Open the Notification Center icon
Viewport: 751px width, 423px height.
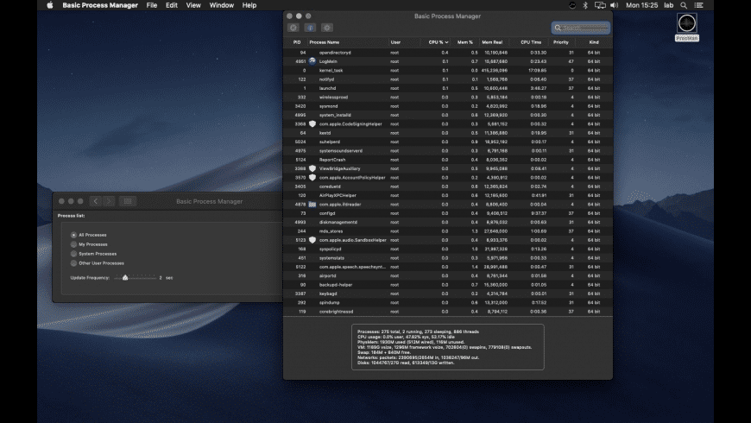[x=699, y=5]
